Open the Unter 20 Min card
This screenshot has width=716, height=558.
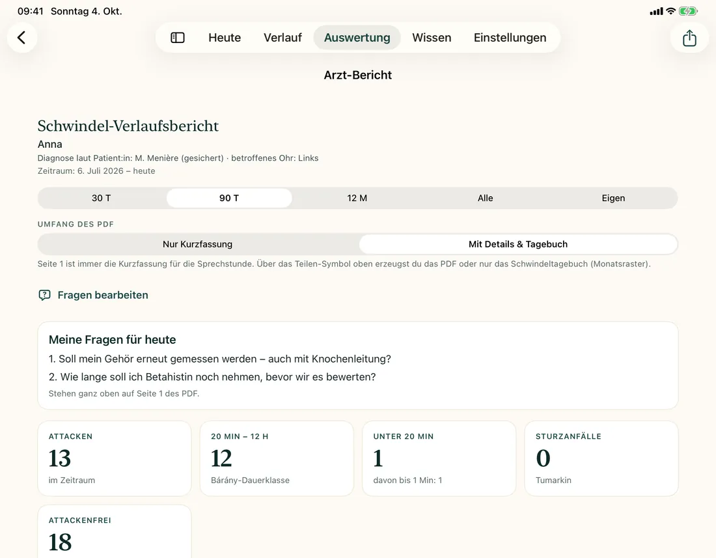coord(439,458)
